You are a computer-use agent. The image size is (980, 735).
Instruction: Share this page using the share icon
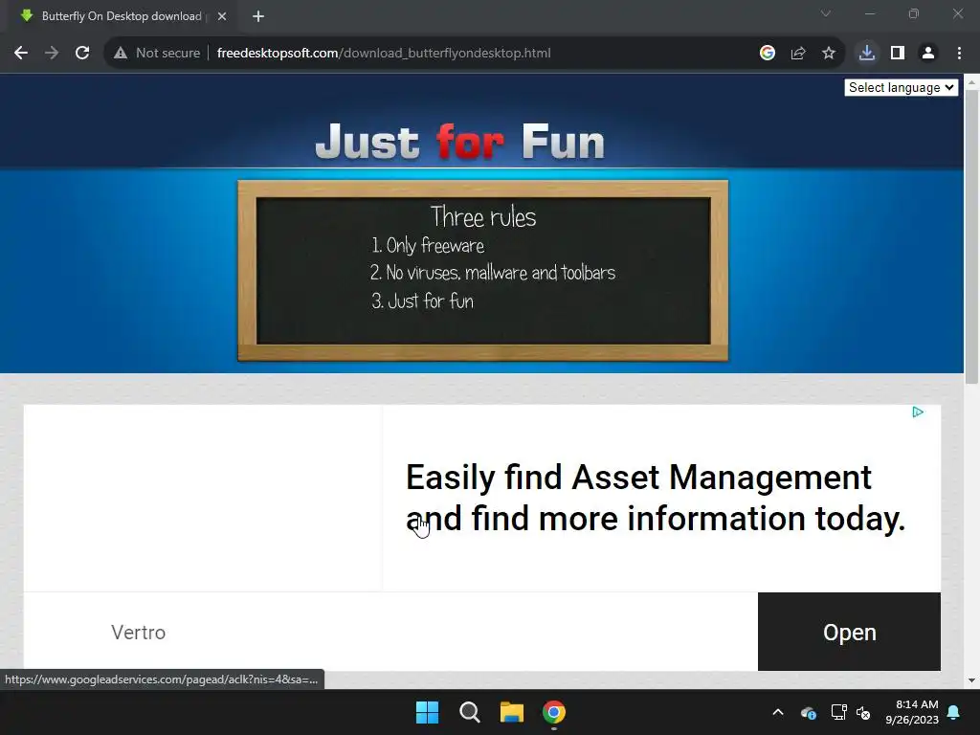(798, 54)
